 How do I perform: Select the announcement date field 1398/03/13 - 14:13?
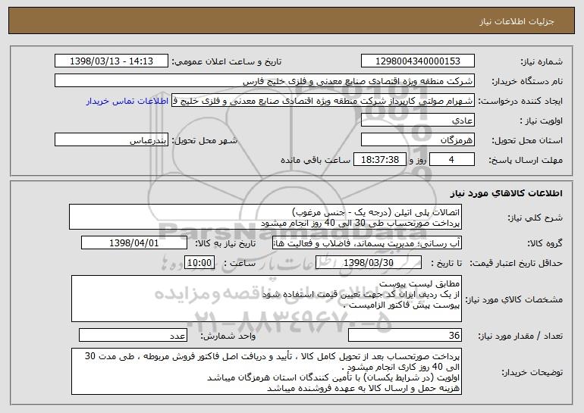click(111, 61)
